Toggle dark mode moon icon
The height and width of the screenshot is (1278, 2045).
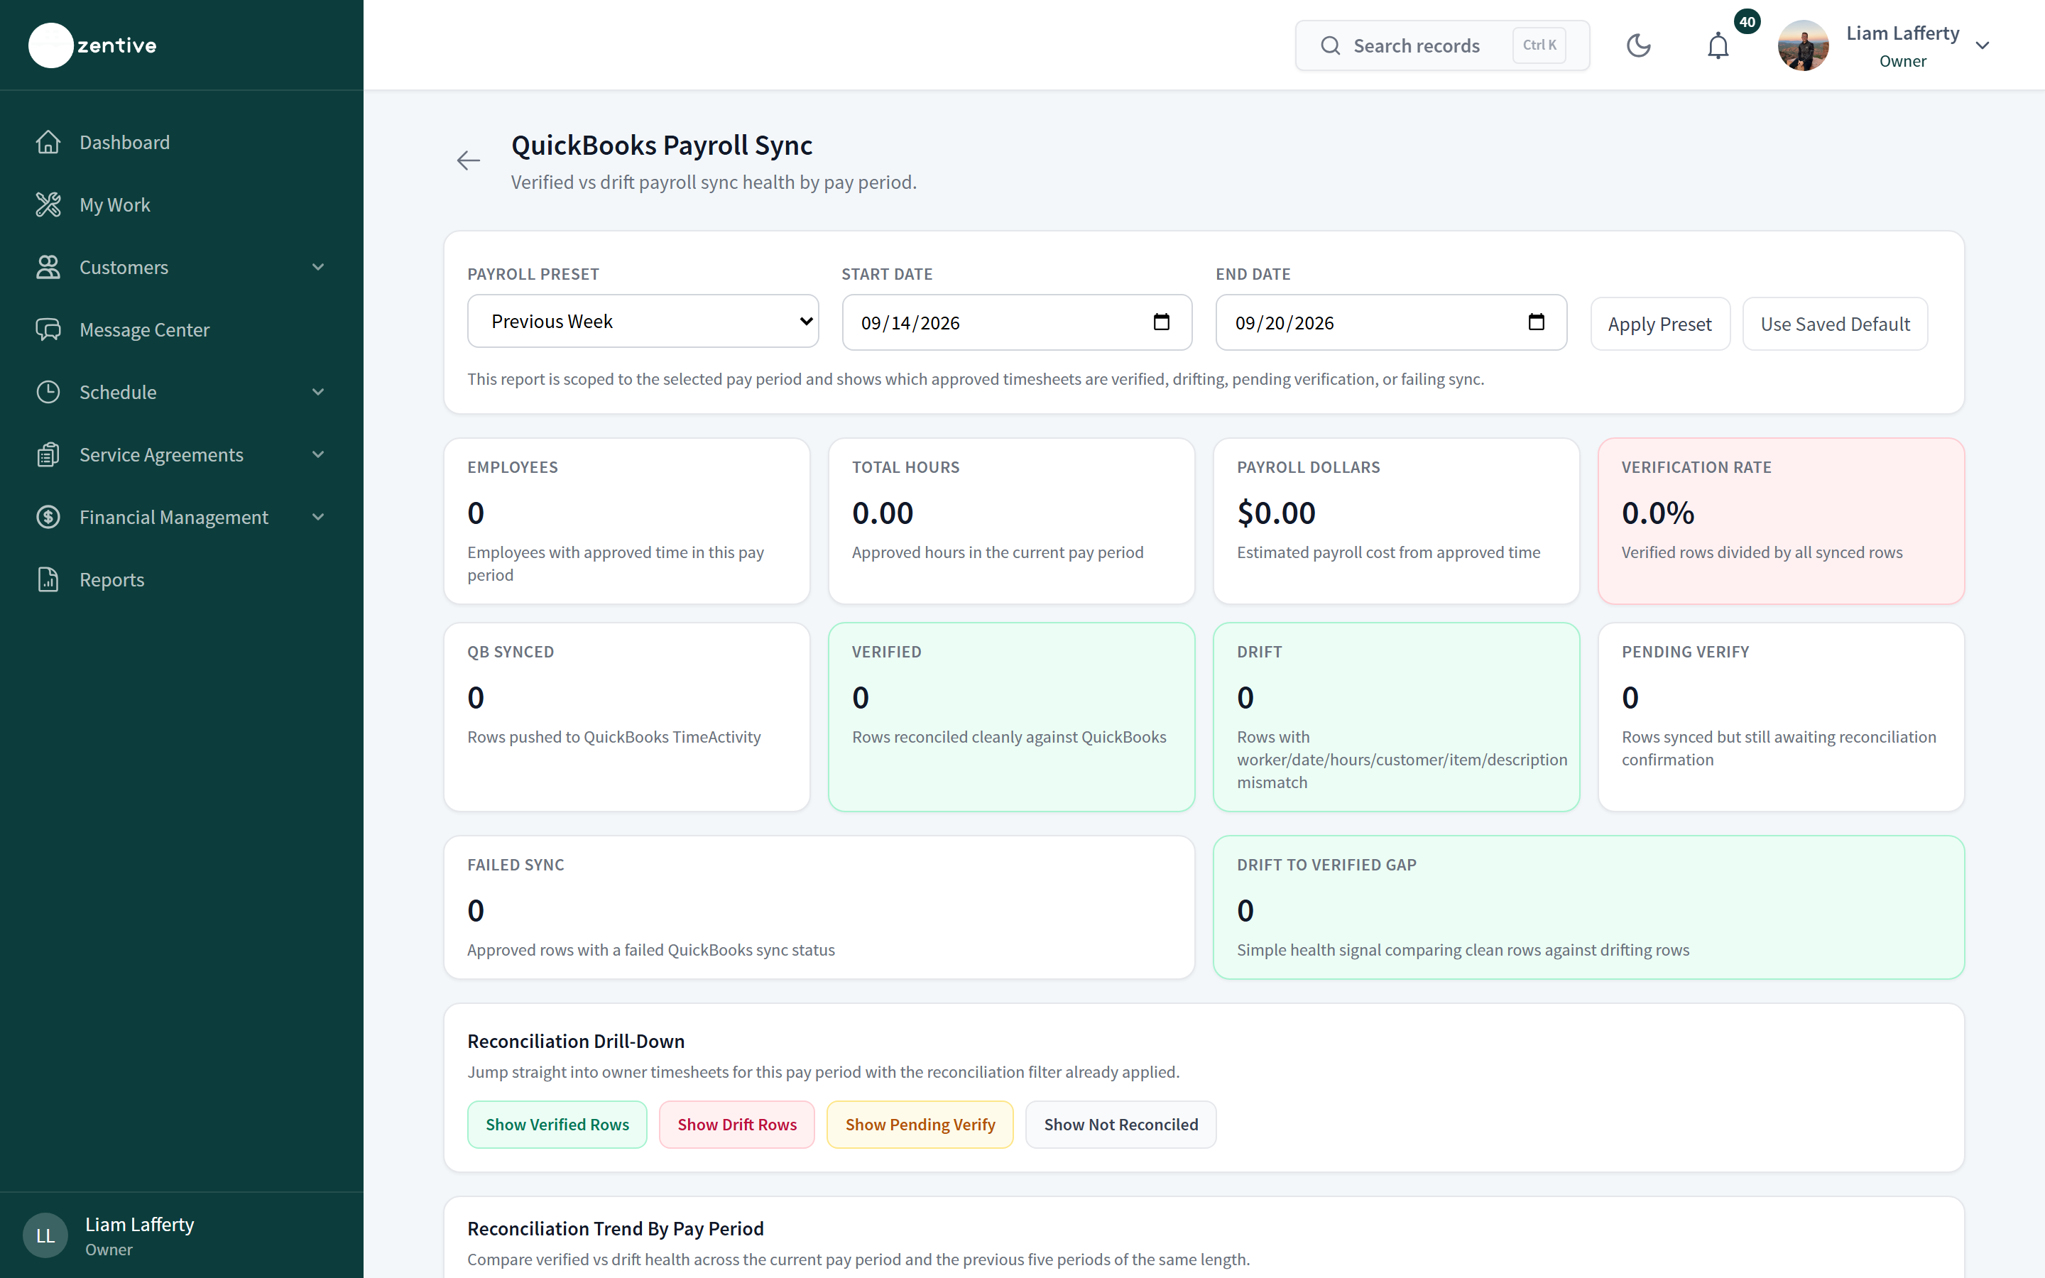pos(1639,45)
